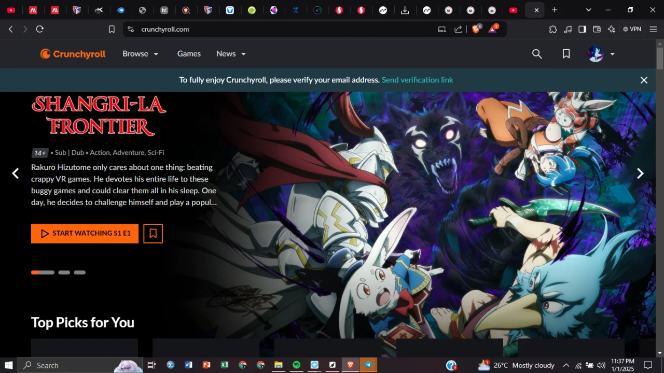Screen dimensions: 664x373
Task: Open the Windows Start menu
Action: (9, 365)
